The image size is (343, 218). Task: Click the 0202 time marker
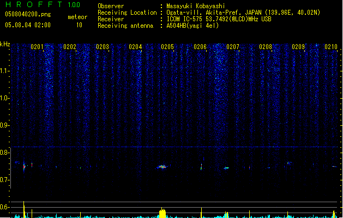(x=70, y=46)
